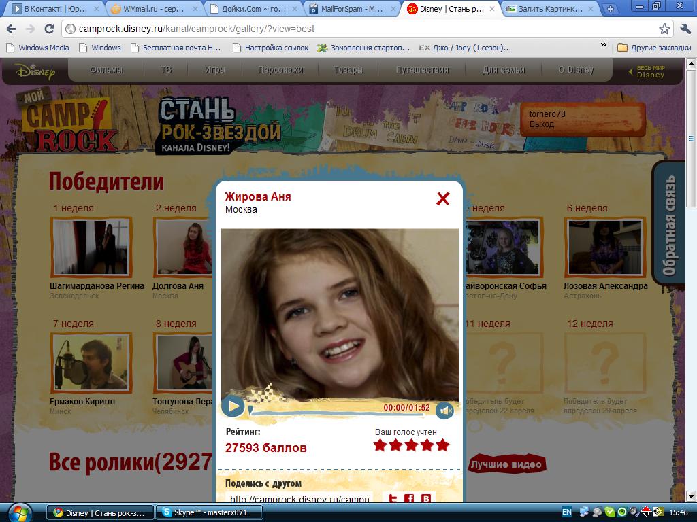Open the Бесплатная почта bookmark
This screenshot has height=522, width=697.
[x=176, y=48]
